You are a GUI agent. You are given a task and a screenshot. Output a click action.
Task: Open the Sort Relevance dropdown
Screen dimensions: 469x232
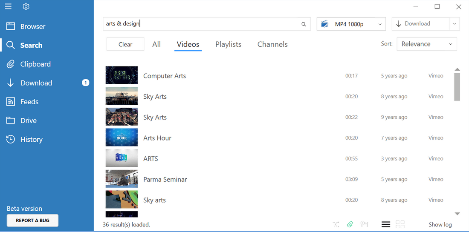coord(427,44)
